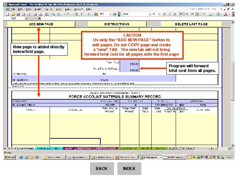This screenshot has height=180, width=240.
Task: Open the Font Color dropdown arrow
Action: (x=229, y=14)
